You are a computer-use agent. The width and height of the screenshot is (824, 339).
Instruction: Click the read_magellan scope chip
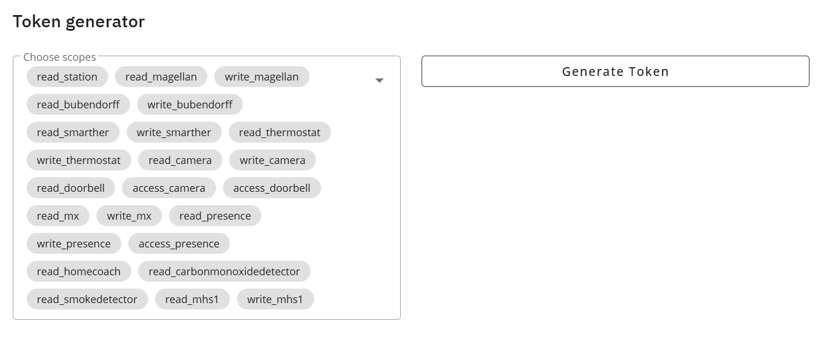tap(161, 77)
